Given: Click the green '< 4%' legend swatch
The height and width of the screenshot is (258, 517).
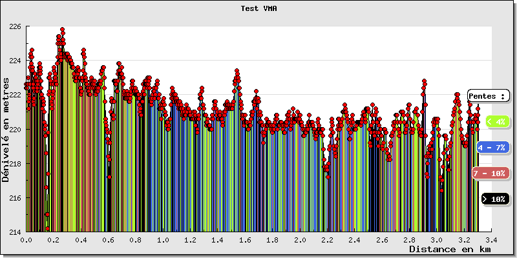Looking at the screenshot, I should [x=496, y=121].
